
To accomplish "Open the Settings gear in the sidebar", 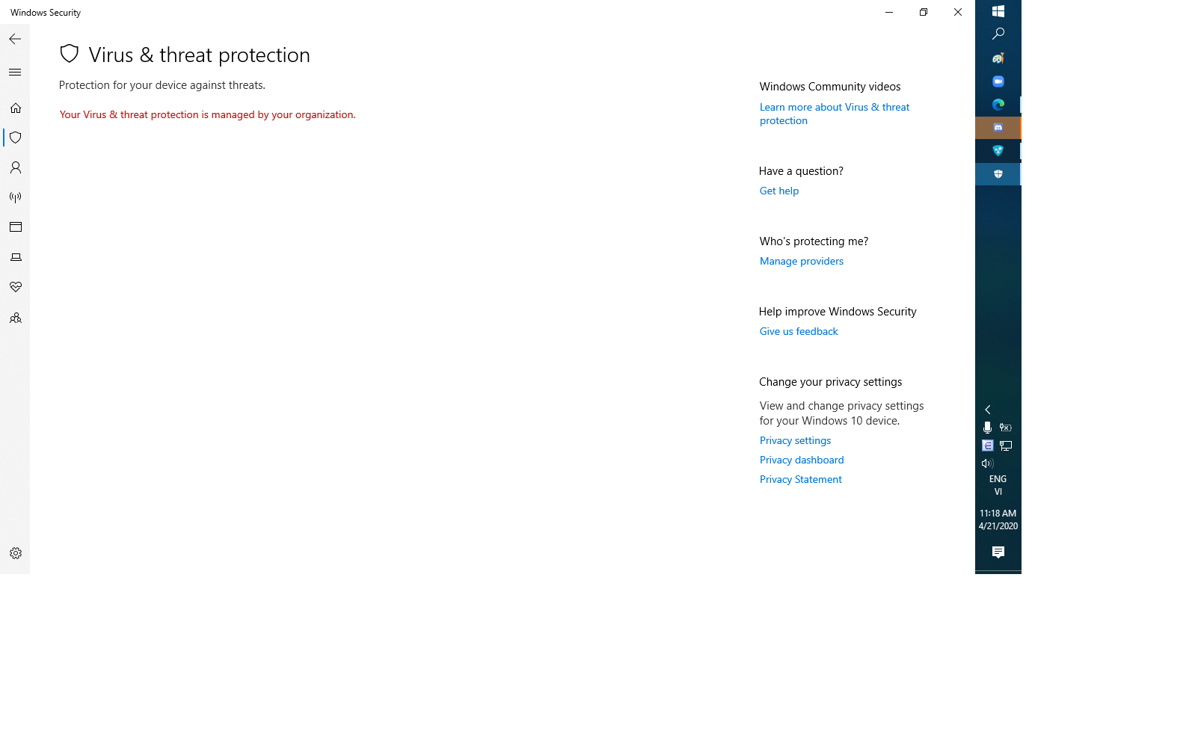I will point(15,553).
